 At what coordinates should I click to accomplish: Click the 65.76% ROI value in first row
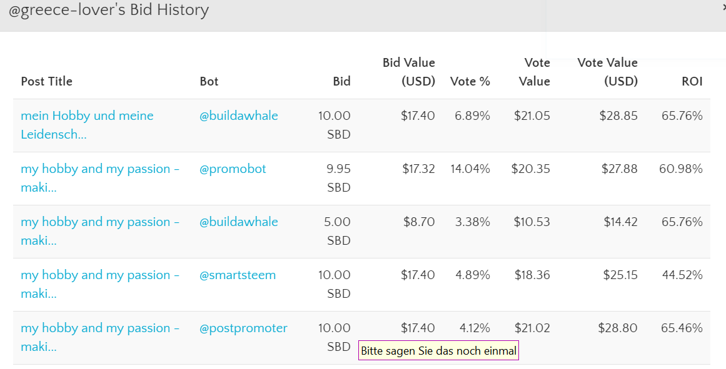pyautogui.click(x=682, y=116)
